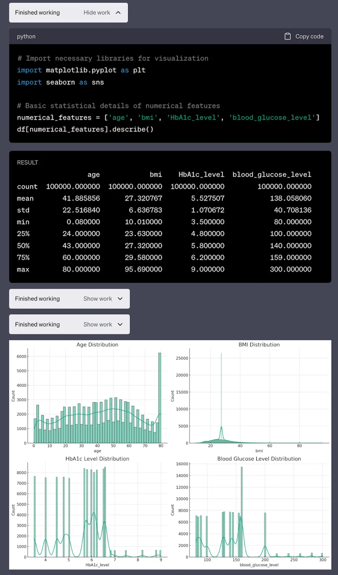This screenshot has height=575, width=338.
Task: Click the age mean value 41.885856
Action: point(81,198)
